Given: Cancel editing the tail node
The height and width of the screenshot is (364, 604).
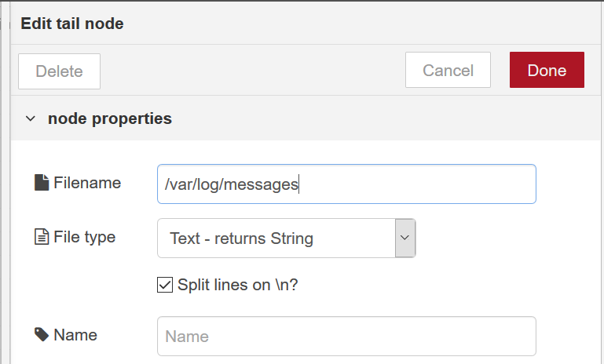Looking at the screenshot, I should pos(448,70).
